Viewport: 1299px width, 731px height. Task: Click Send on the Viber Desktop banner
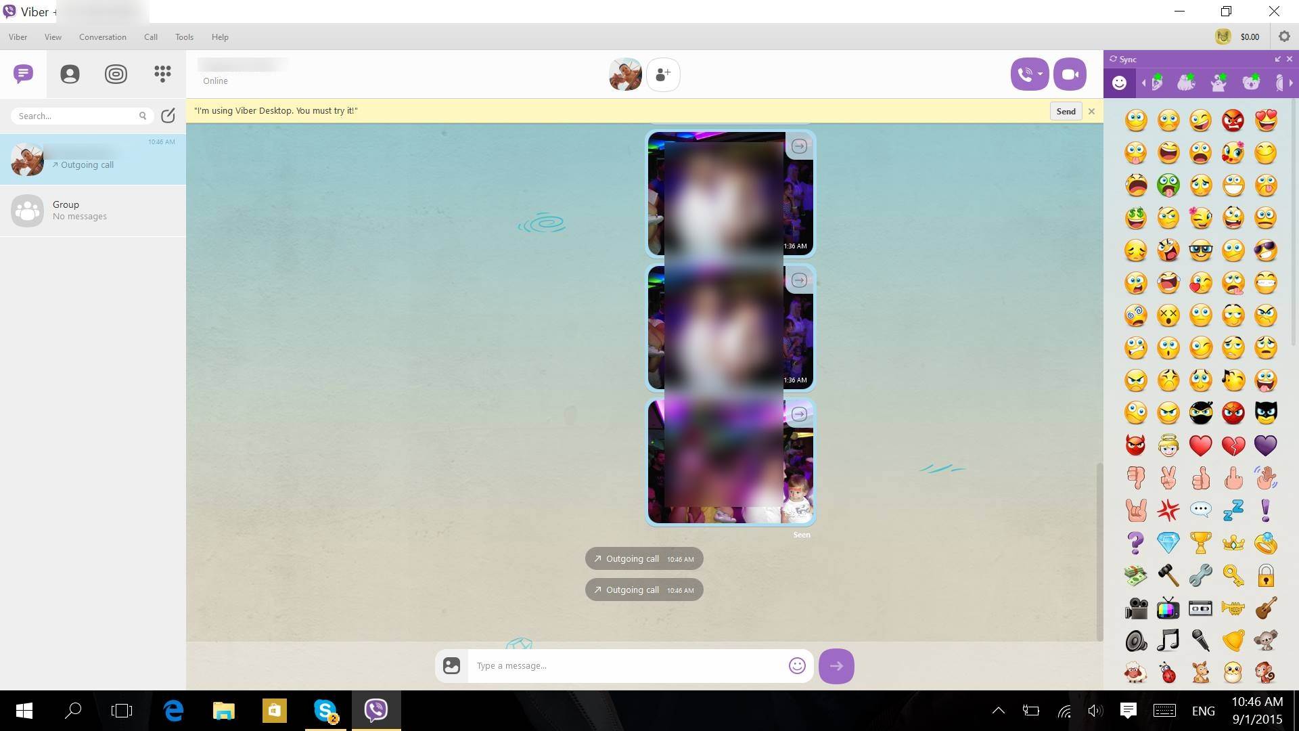coord(1066,112)
